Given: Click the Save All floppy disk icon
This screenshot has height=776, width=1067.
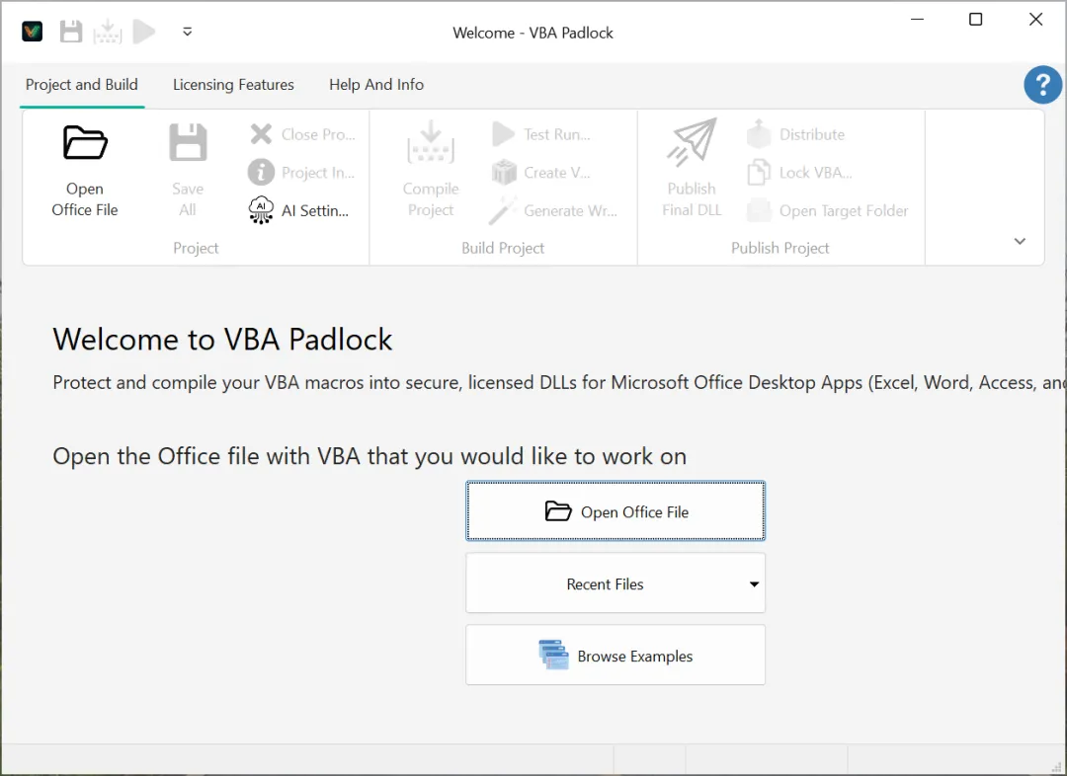Looking at the screenshot, I should coord(188,144).
